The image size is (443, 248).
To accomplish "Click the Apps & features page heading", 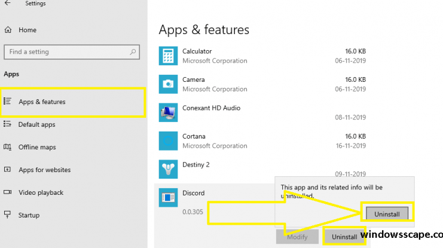I will (204, 30).
